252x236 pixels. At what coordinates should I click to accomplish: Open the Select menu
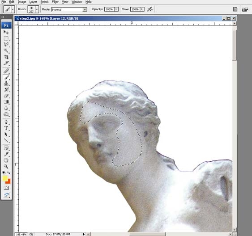pos(44,2)
